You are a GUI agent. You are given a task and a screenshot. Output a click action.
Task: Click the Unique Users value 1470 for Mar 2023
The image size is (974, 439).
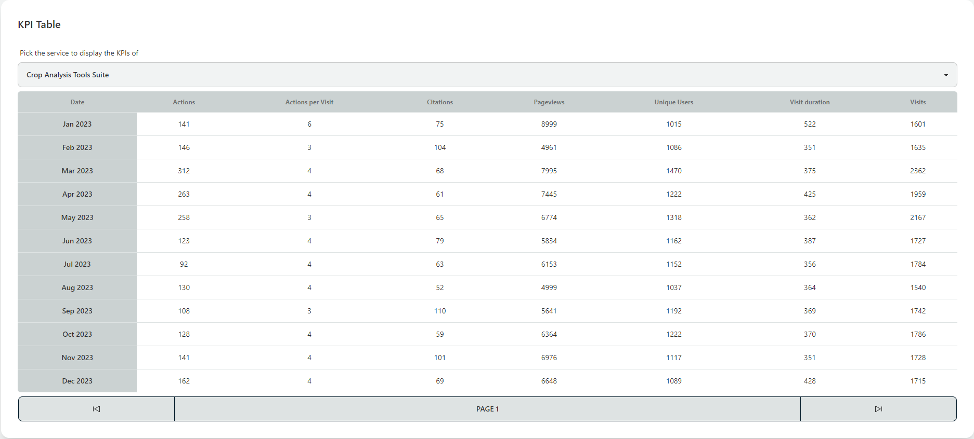(x=674, y=171)
